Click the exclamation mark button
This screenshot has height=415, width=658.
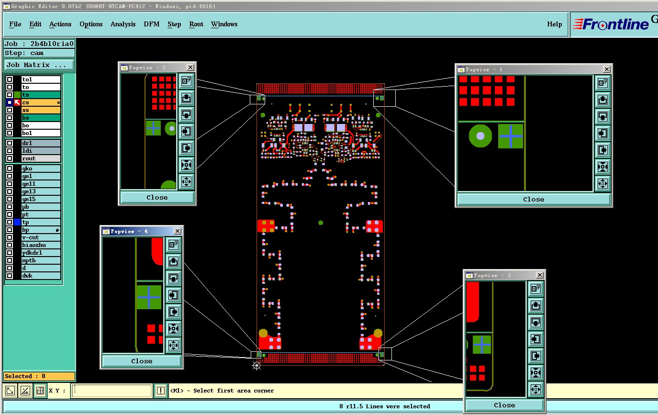[x=161, y=391]
